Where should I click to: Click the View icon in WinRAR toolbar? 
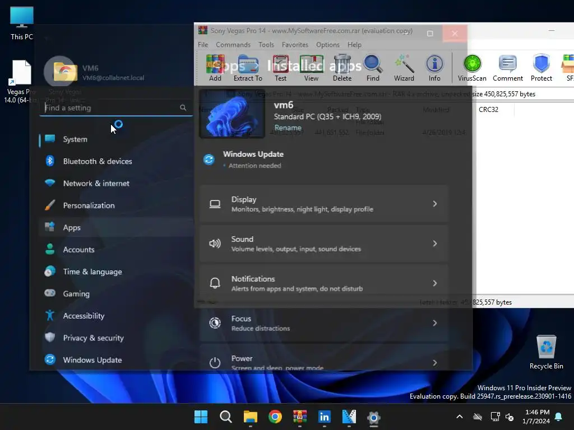click(x=311, y=68)
